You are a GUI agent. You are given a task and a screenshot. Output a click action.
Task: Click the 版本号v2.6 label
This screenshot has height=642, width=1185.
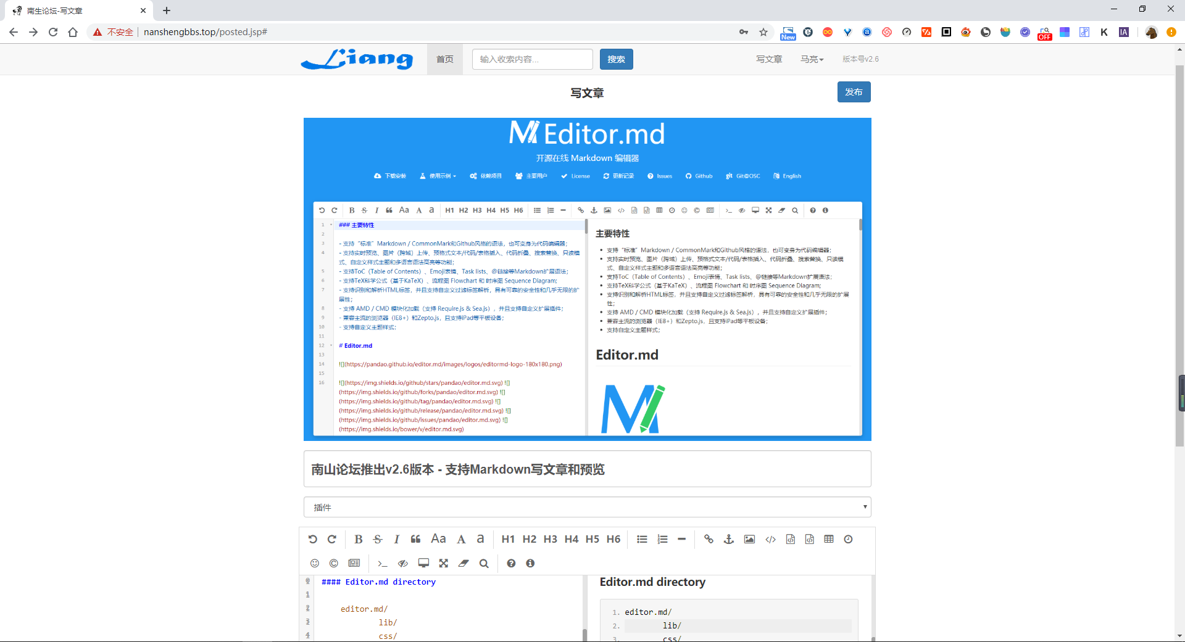click(860, 59)
